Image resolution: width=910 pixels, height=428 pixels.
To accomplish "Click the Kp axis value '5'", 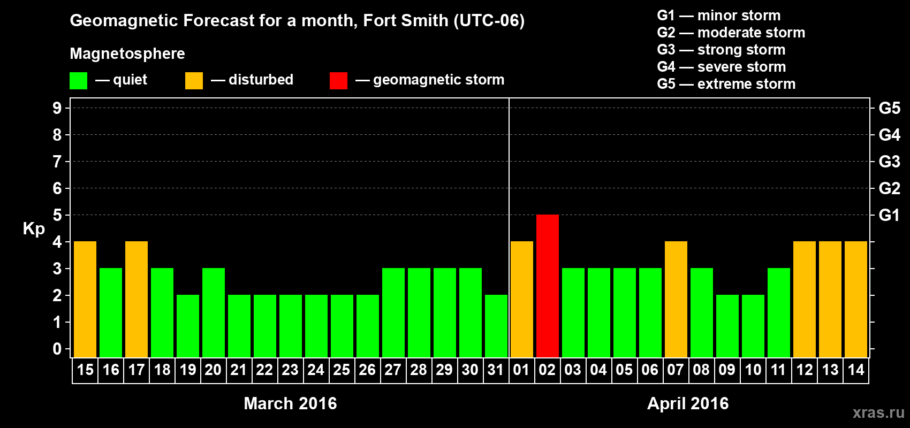I will coord(57,215).
